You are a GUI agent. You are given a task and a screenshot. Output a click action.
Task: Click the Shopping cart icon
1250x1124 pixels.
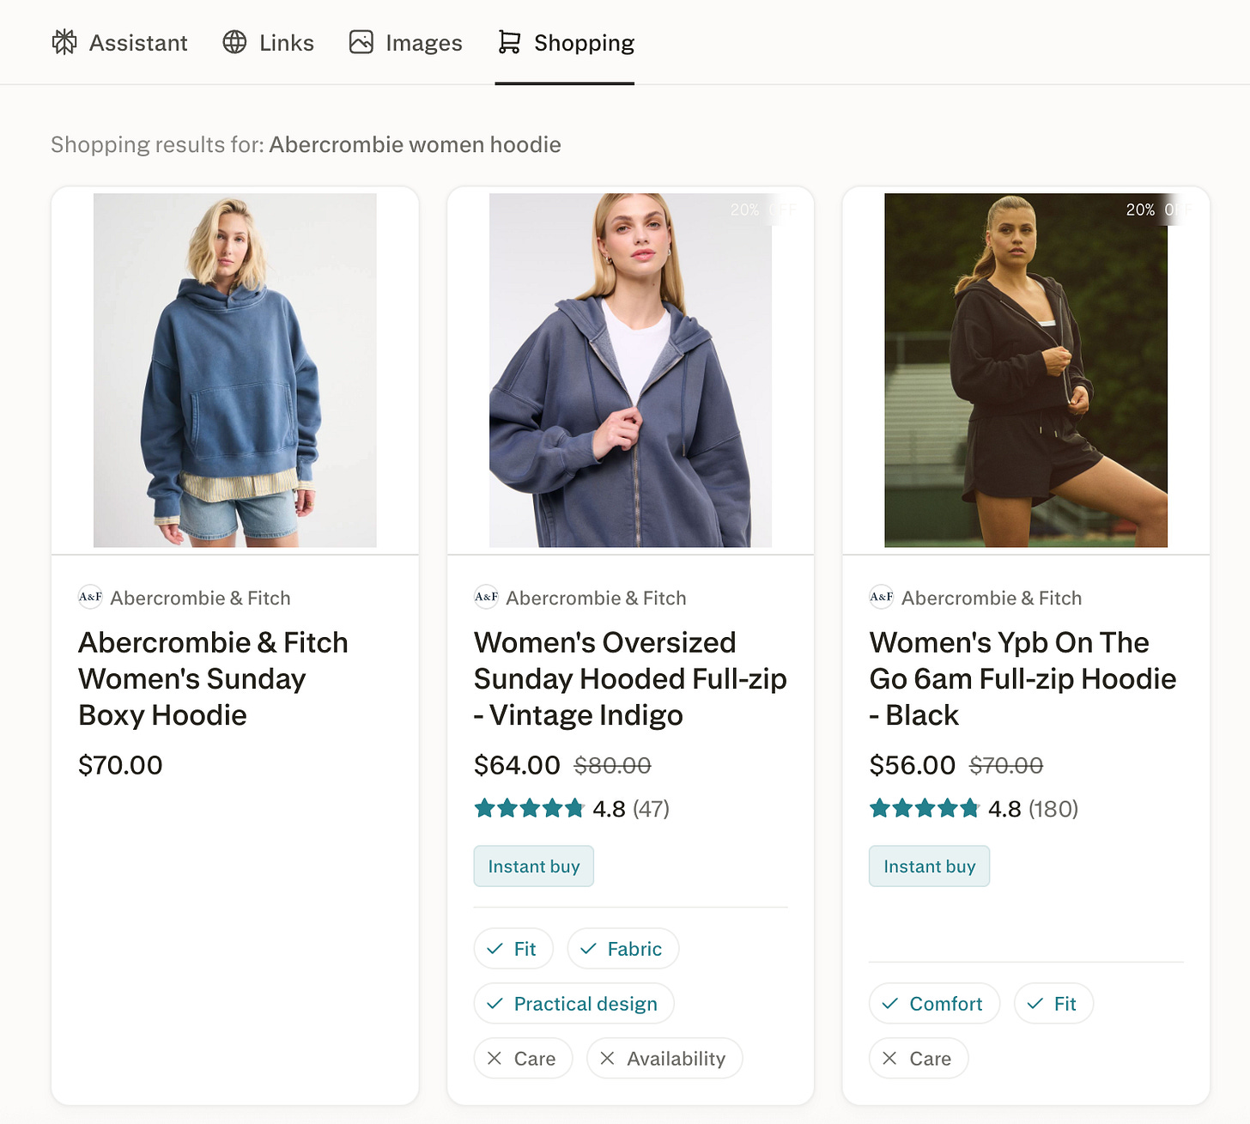tap(509, 42)
